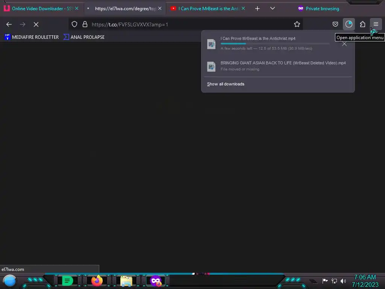The width and height of the screenshot is (385, 289).
Task: Close the Online Video Downloader tab
Action: 77,8
